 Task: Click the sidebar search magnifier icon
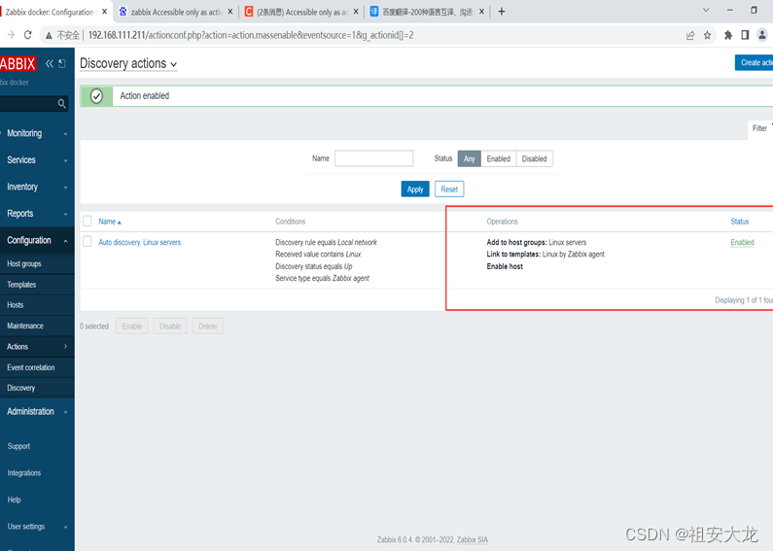click(61, 103)
